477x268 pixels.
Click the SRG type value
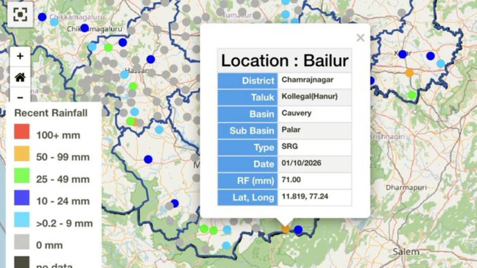[290, 147]
